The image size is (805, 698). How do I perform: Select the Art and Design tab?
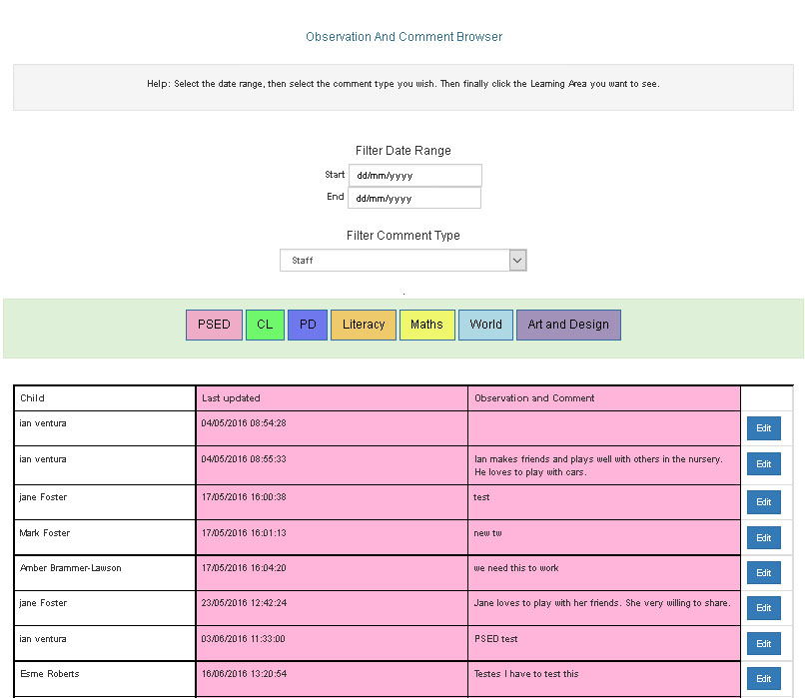569,325
